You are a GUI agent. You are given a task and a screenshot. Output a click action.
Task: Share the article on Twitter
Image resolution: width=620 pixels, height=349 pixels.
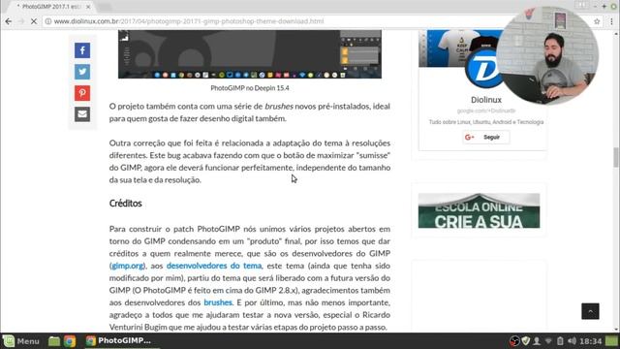tap(82, 72)
